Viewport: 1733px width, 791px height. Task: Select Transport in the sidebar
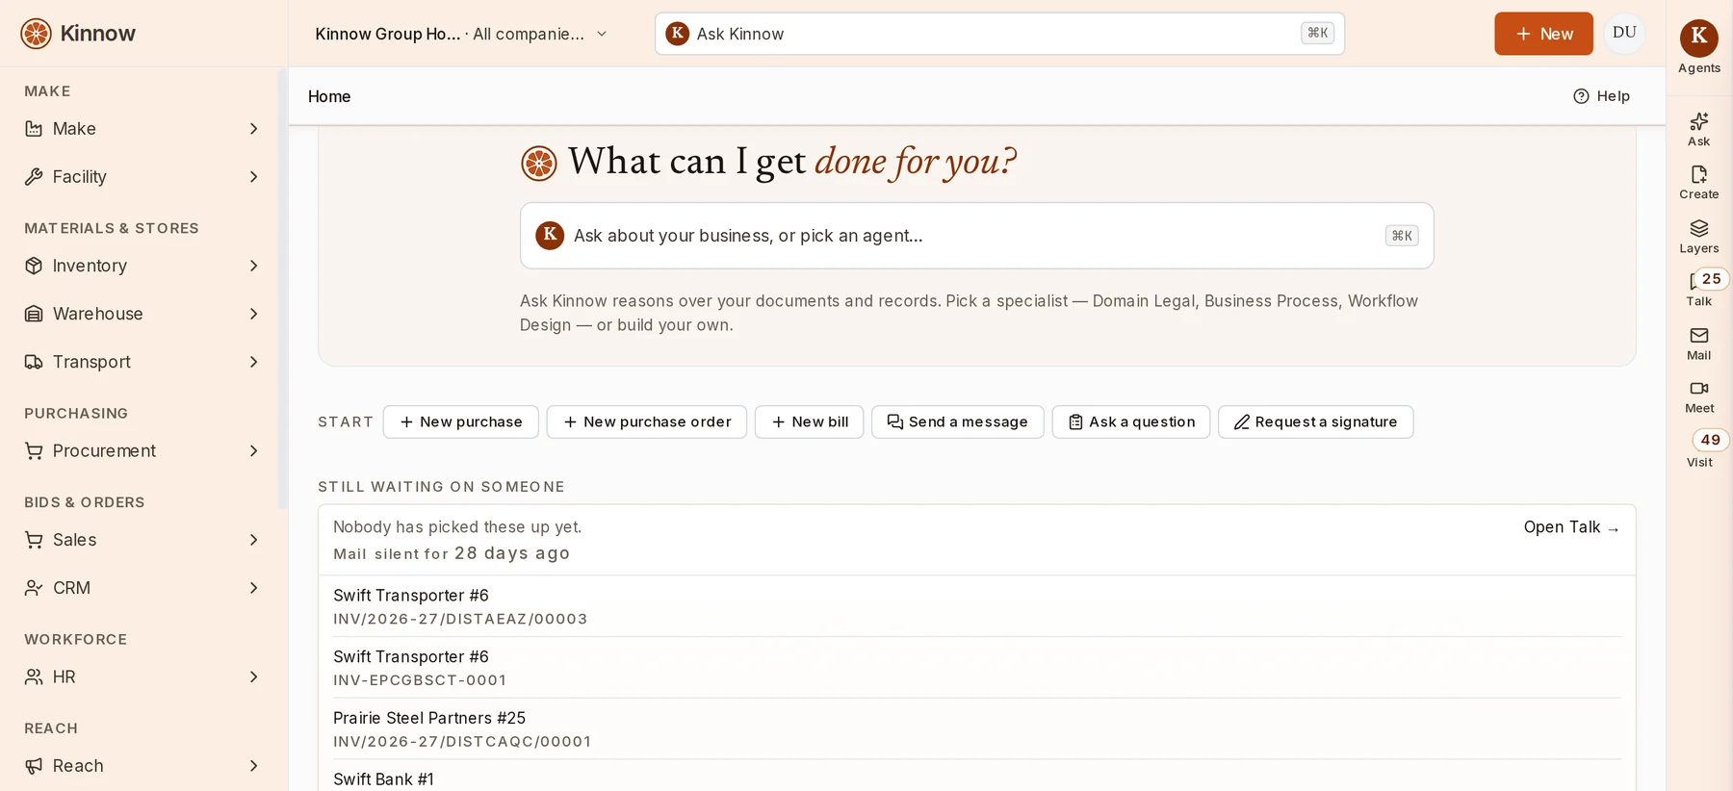(142, 362)
